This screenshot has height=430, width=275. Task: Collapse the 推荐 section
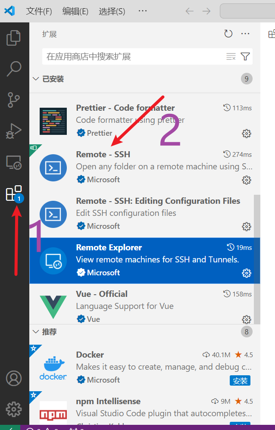coord(36,332)
